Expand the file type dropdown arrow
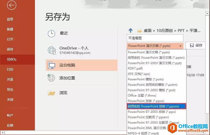The width and height of the screenshot is (210, 135). pos(180,46)
